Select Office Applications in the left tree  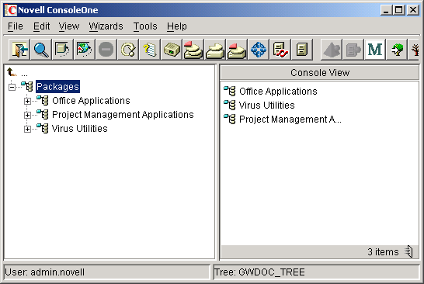pyautogui.click(x=91, y=101)
